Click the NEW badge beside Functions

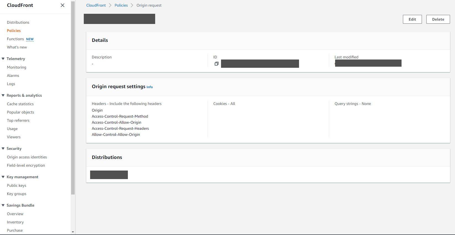(30, 39)
